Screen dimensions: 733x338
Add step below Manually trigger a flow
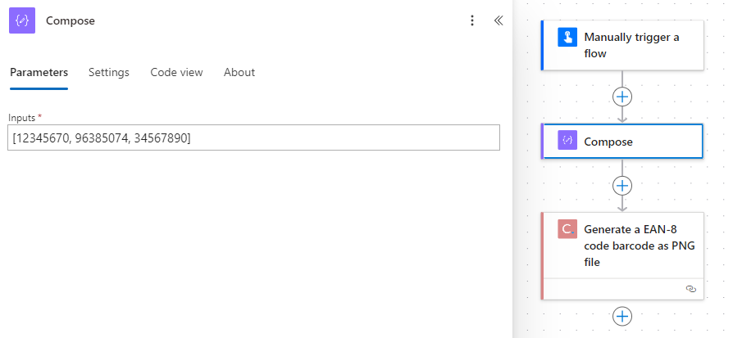pos(622,97)
